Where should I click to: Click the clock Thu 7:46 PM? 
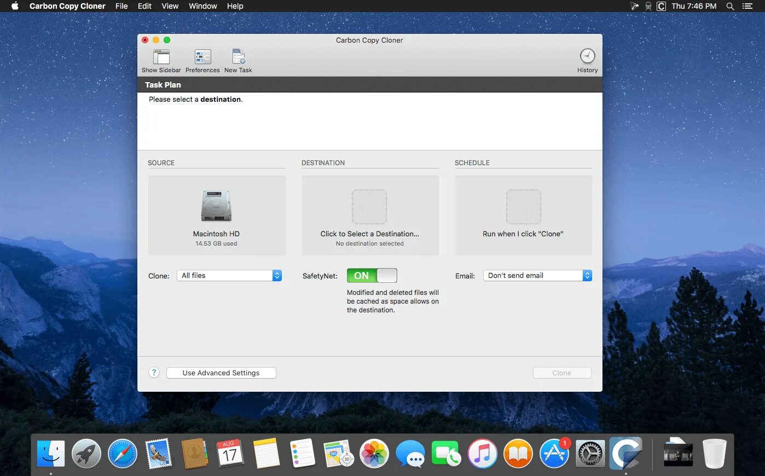click(694, 6)
